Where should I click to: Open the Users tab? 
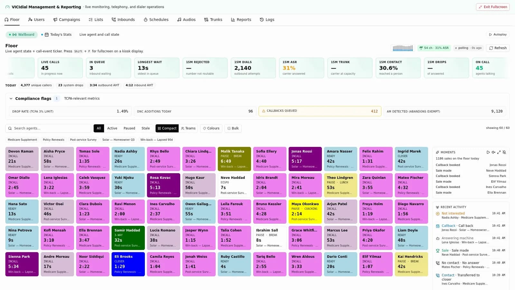36,20
